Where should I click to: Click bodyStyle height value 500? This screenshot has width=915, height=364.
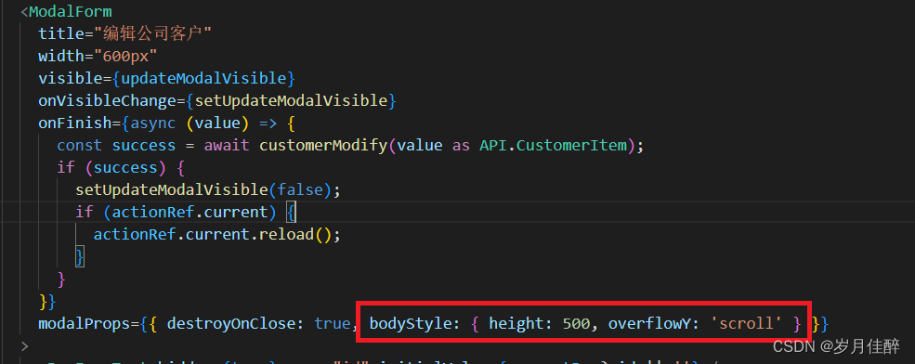(577, 322)
